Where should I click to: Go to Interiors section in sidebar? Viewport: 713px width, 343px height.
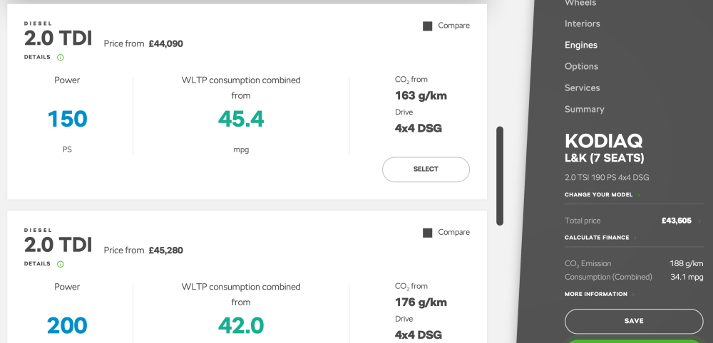point(582,23)
